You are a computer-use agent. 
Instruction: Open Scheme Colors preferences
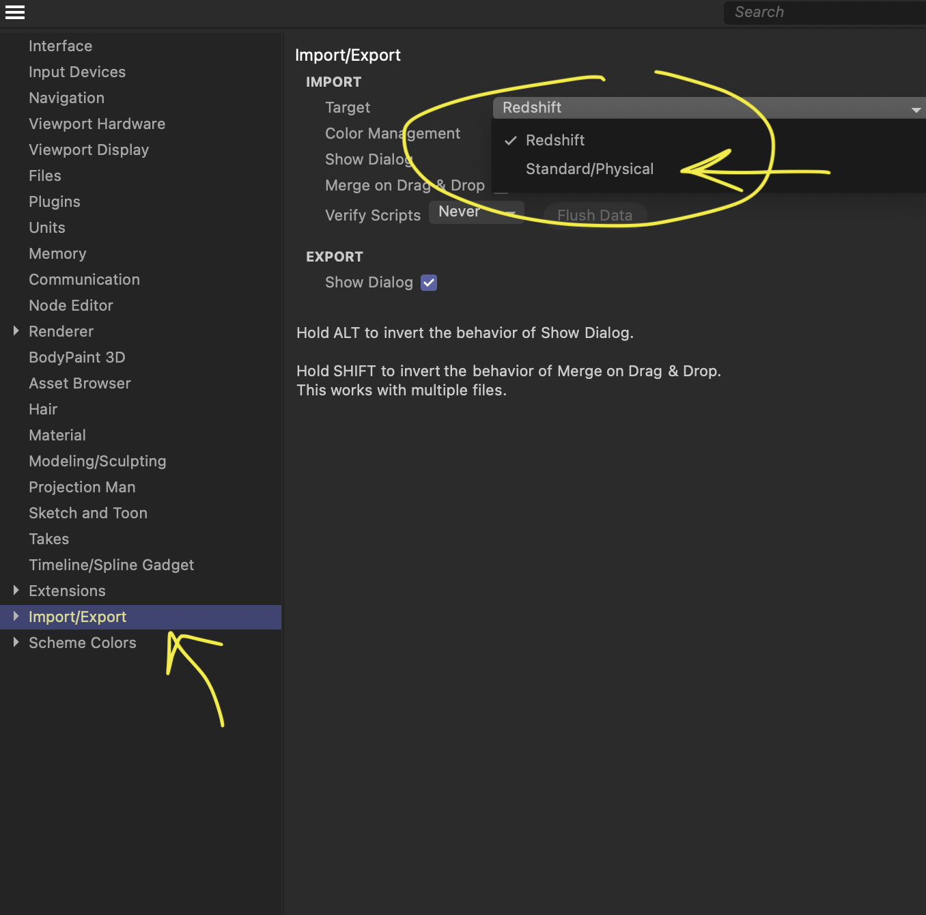(x=83, y=643)
